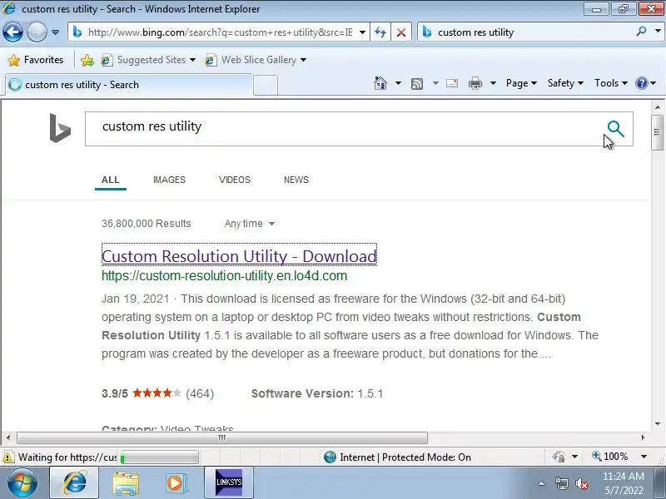Click the page loading progress bar
The width and height of the screenshot is (666, 499).
(x=159, y=457)
